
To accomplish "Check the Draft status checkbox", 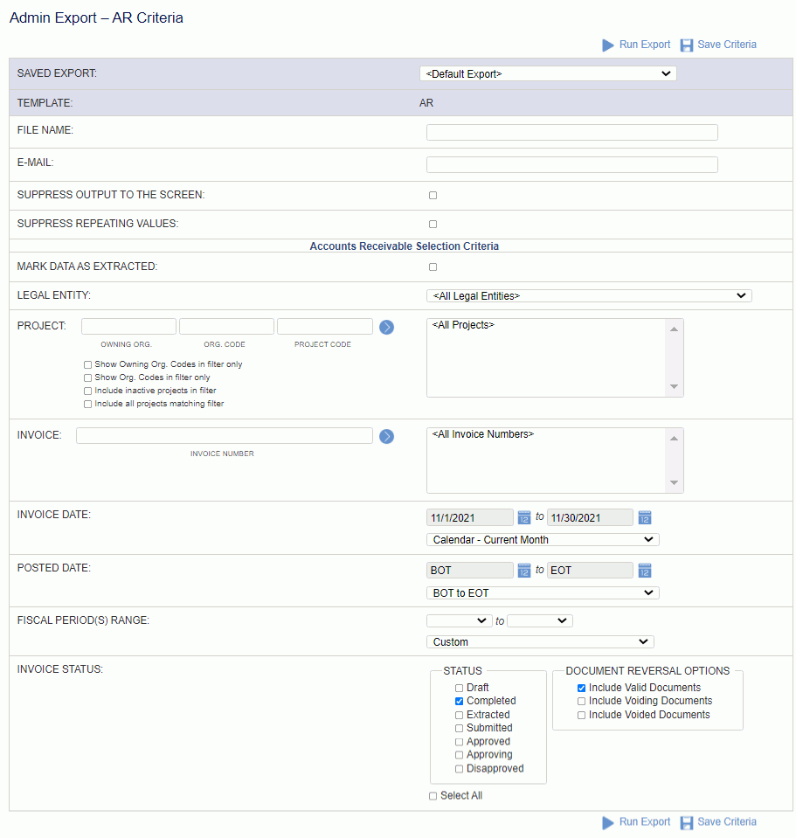I will pyautogui.click(x=459, y=689).
